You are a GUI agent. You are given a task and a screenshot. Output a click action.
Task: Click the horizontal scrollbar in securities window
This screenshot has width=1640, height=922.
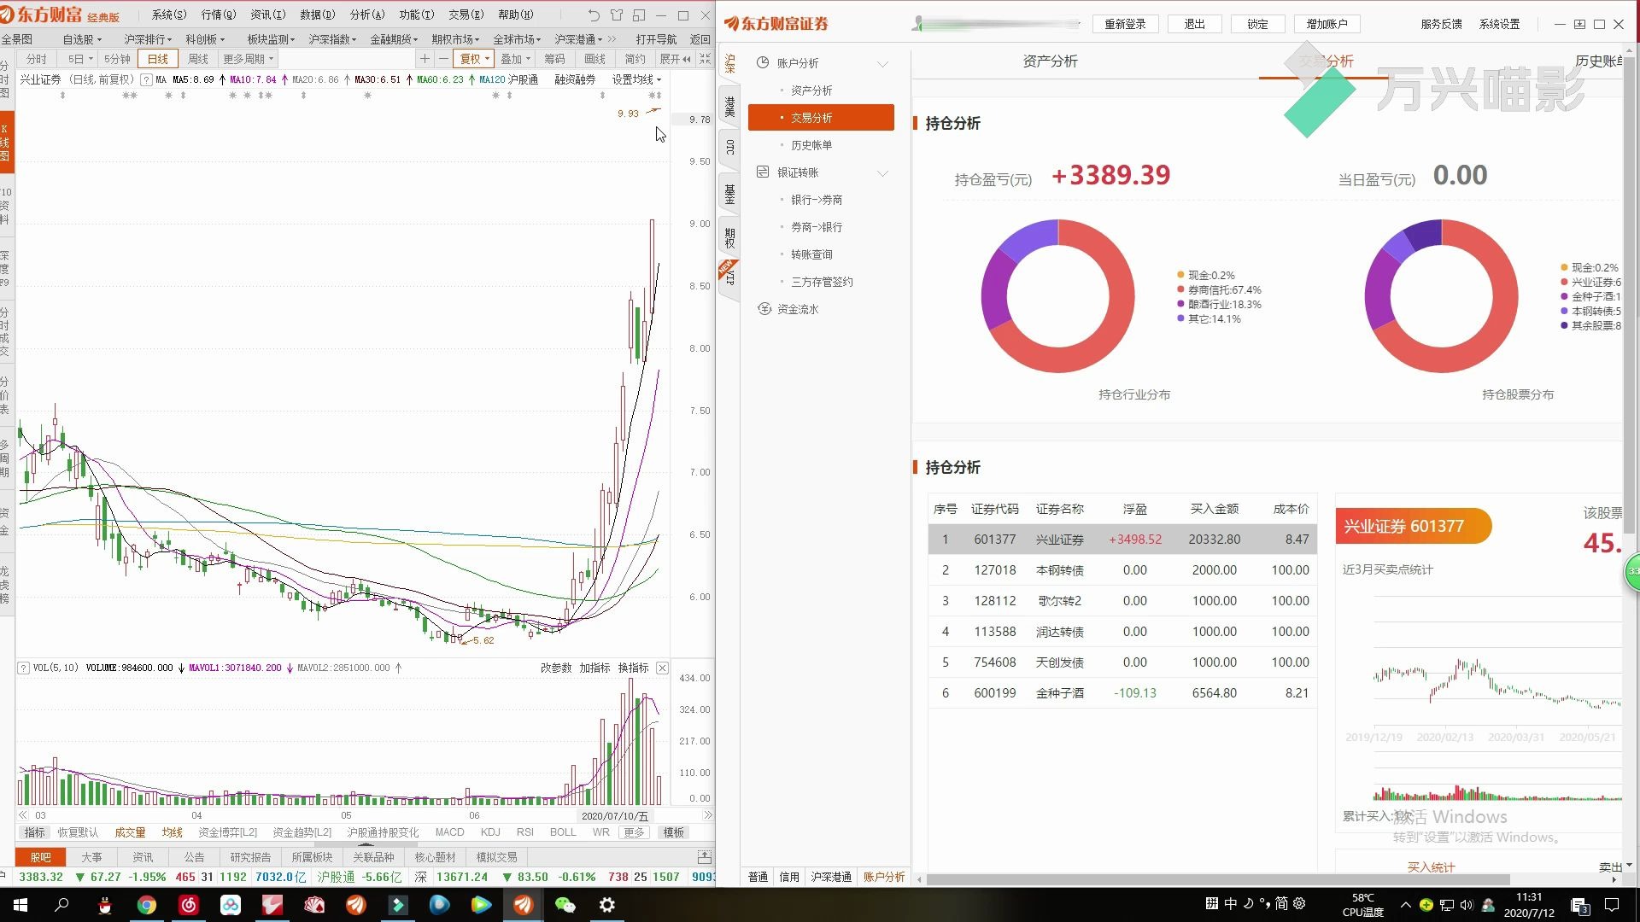(x=1217, y=879)
